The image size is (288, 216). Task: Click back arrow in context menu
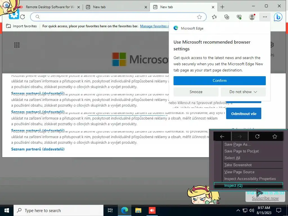pos(222,136)
